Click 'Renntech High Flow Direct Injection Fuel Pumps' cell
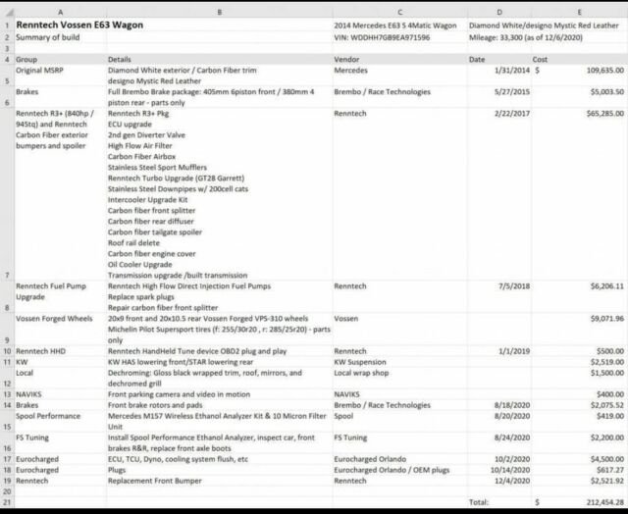 tap(220, 296)
